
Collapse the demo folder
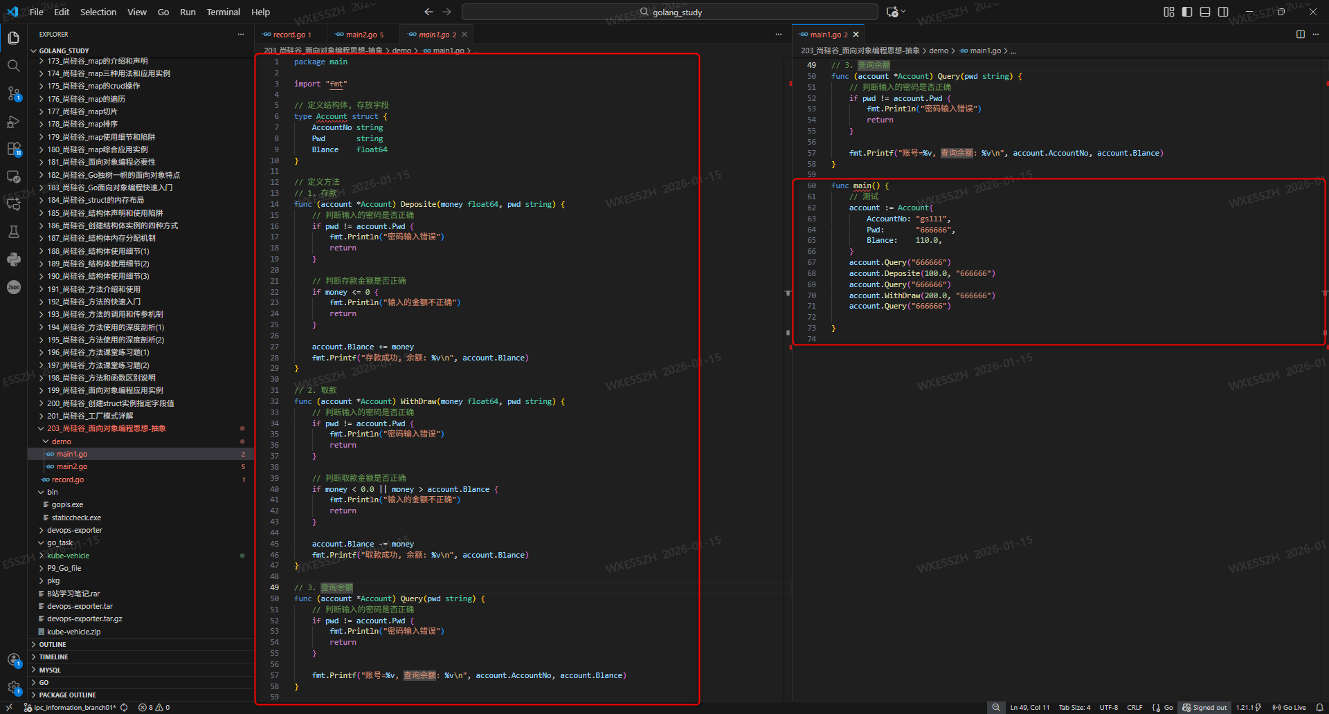61,441
